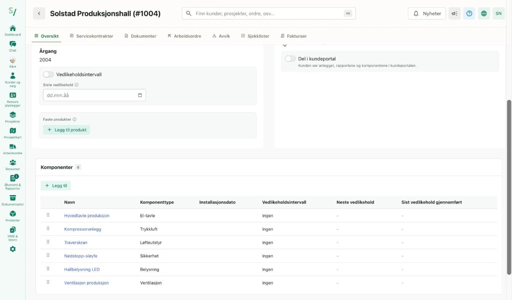Switch to the Arbeidsordre tab
Image resolution: width=512 pixels, height=300 pixels.
point(184,36)
